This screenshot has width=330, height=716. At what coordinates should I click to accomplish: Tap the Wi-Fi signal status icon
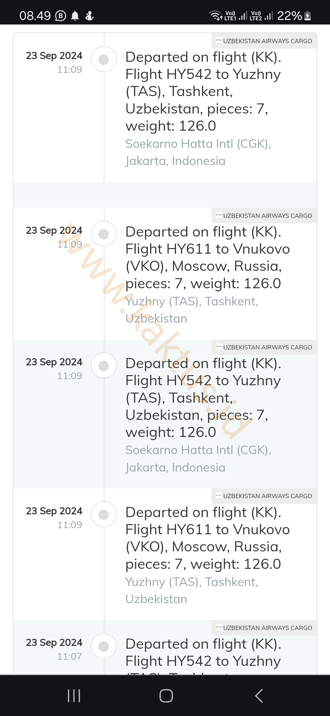click(x=216, y=16)
